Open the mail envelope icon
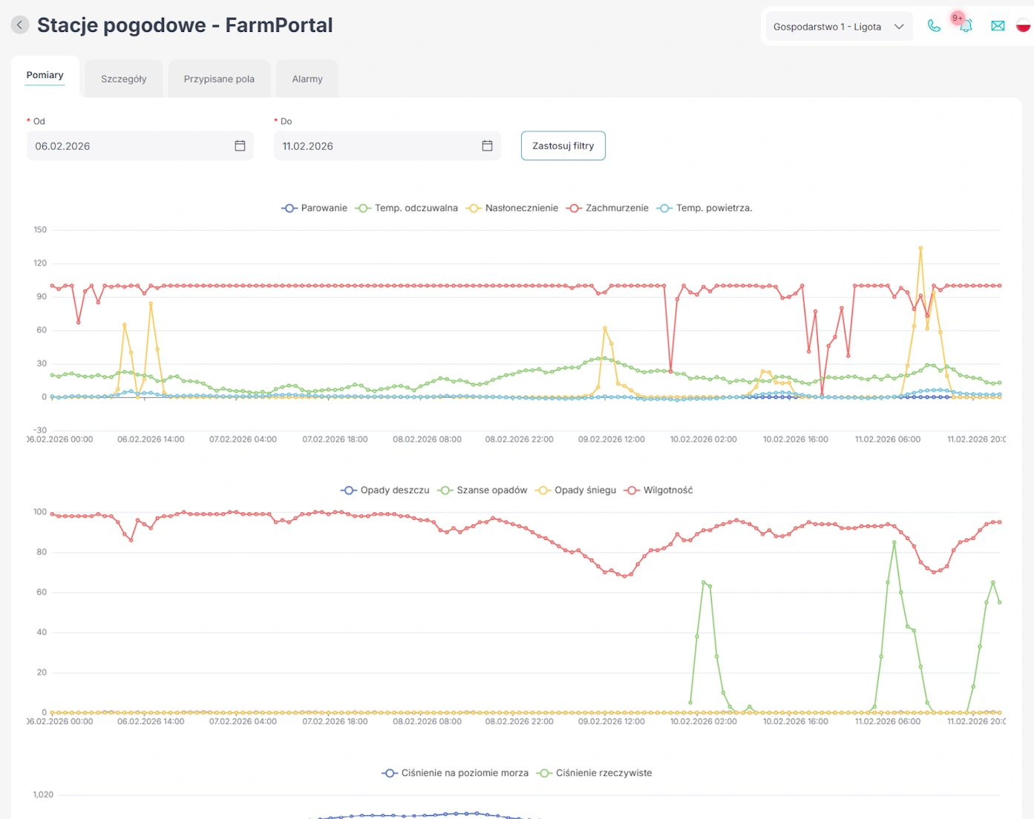 point(998,26)
